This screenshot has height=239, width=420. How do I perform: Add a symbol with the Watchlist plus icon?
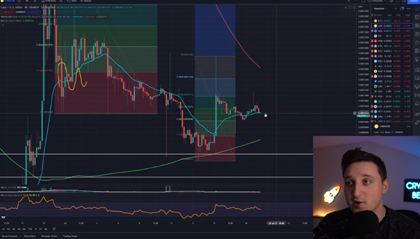tap(396, 8)
